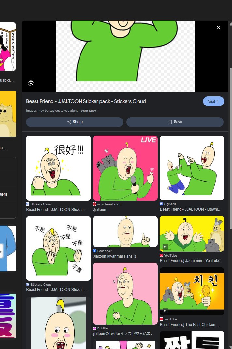This screenshot has height=349, width=232.
Task: Click the YouTube favicon beside Jaem-min result
Action: pyautogui.click(x=161, y=256)
